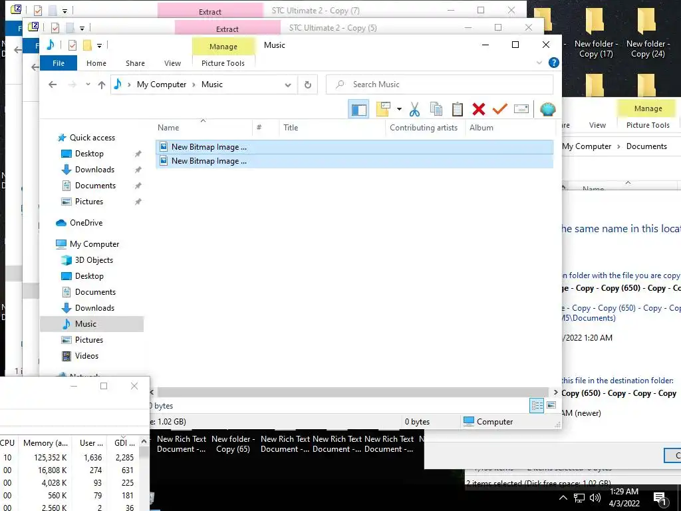The width and height of the screenshot is (681, 511).
Task: Click the Help question mark icon
Action: tap(554, 63)
